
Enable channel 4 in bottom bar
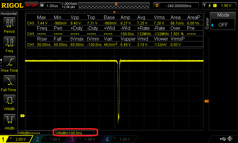pos(119,139)
